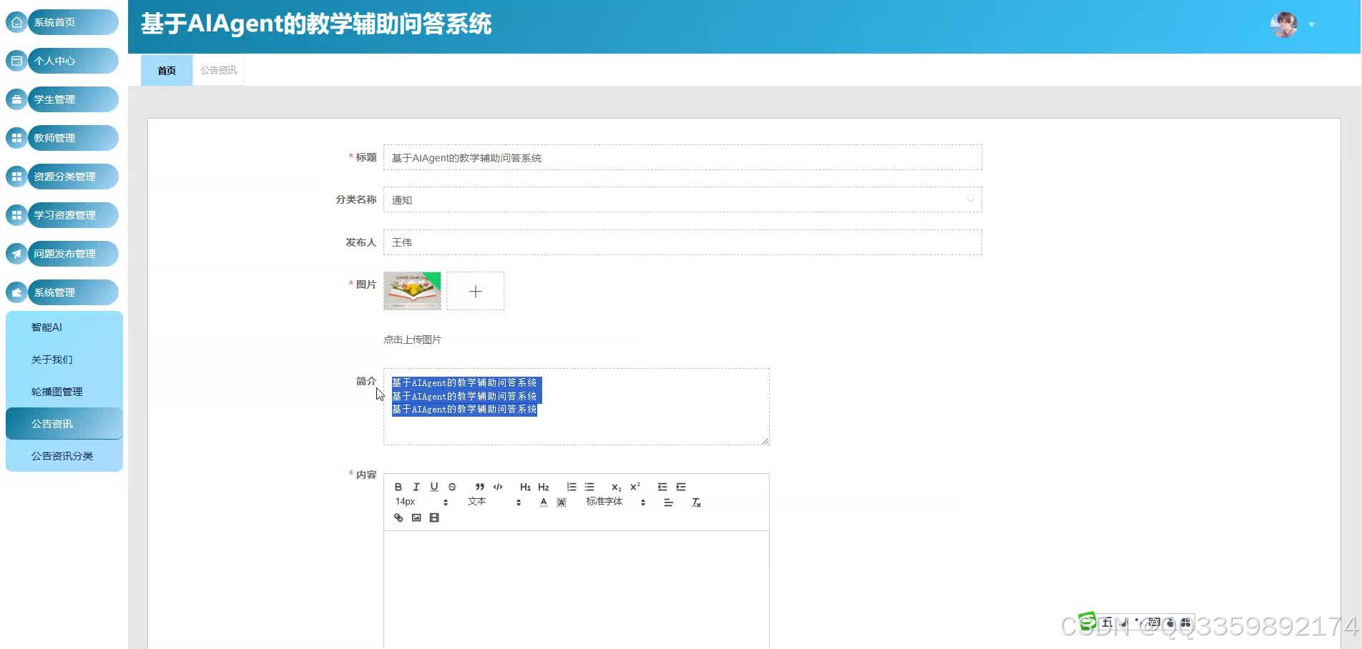Insert an image via the editor toolbar
Viewport: 1362px width, 649px height.
(x=416, y=517)
